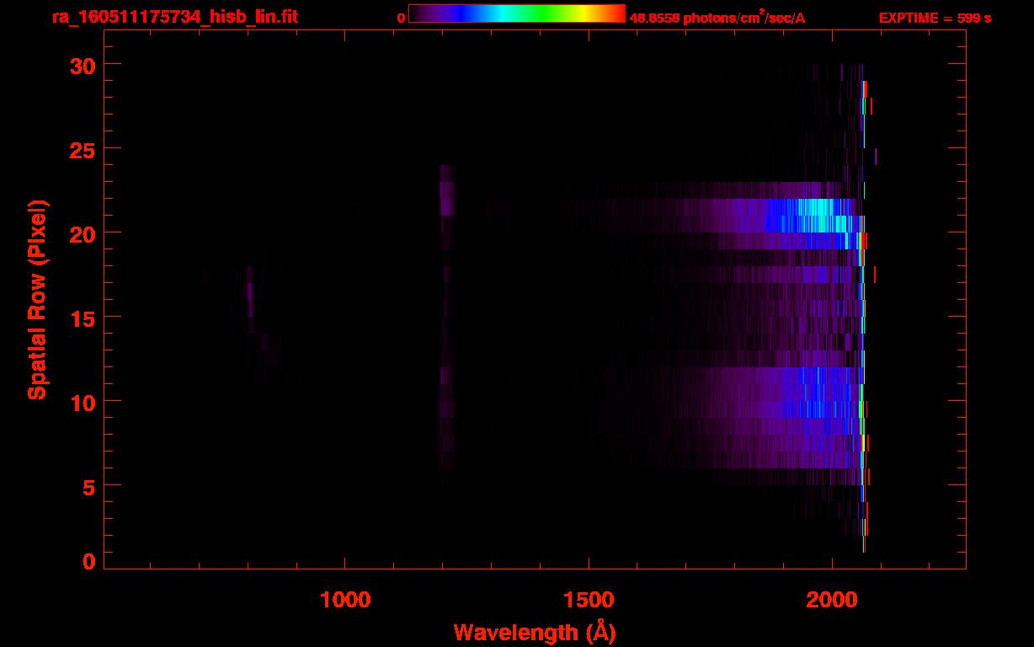Click the 2000 wavelength tick label
Image resolution: width=1034 pixels, height=647 pixels.
click(832, 600)
